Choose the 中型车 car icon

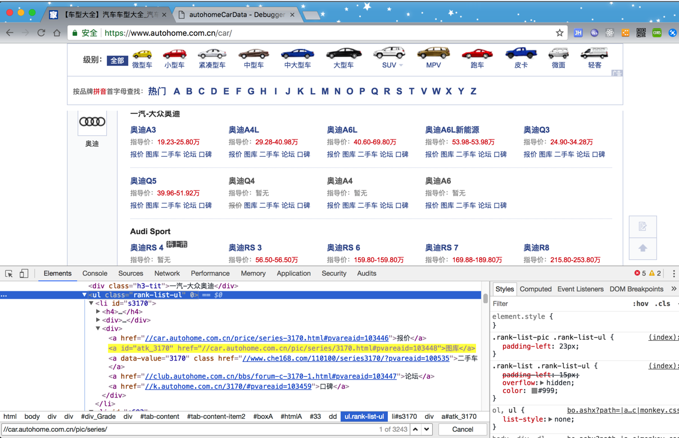[254, 54]
